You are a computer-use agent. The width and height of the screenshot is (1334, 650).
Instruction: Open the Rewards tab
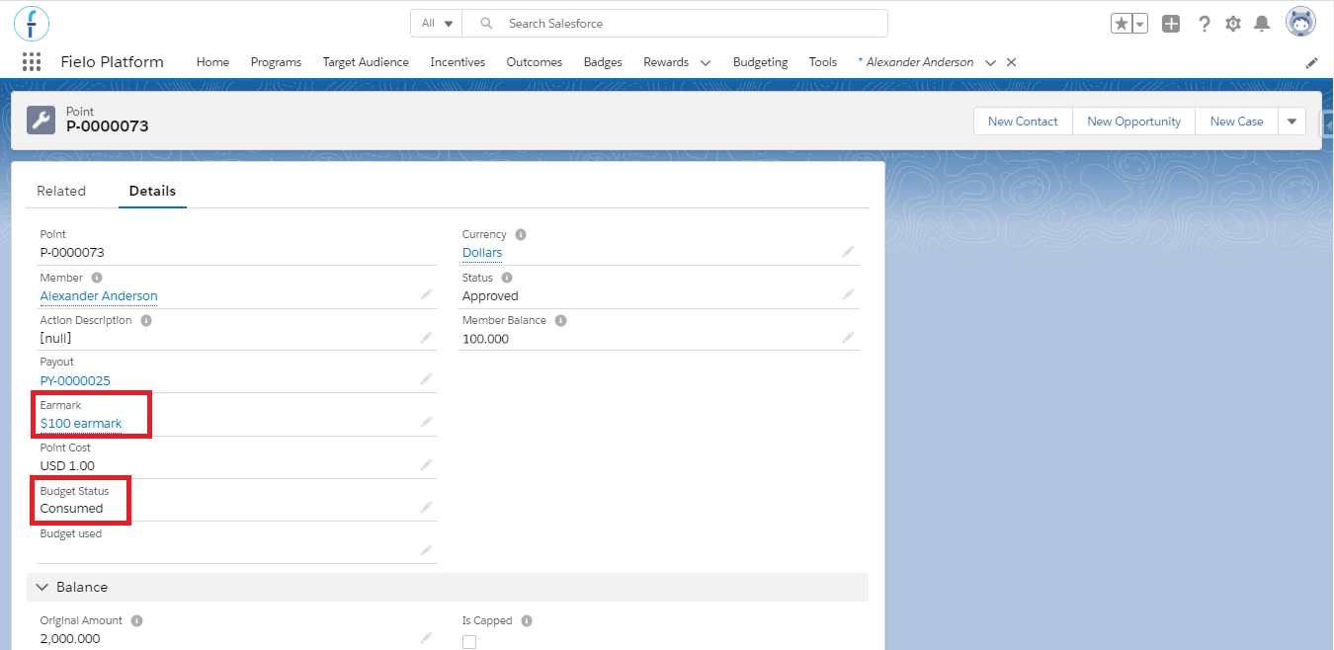[x=666, y=62]
